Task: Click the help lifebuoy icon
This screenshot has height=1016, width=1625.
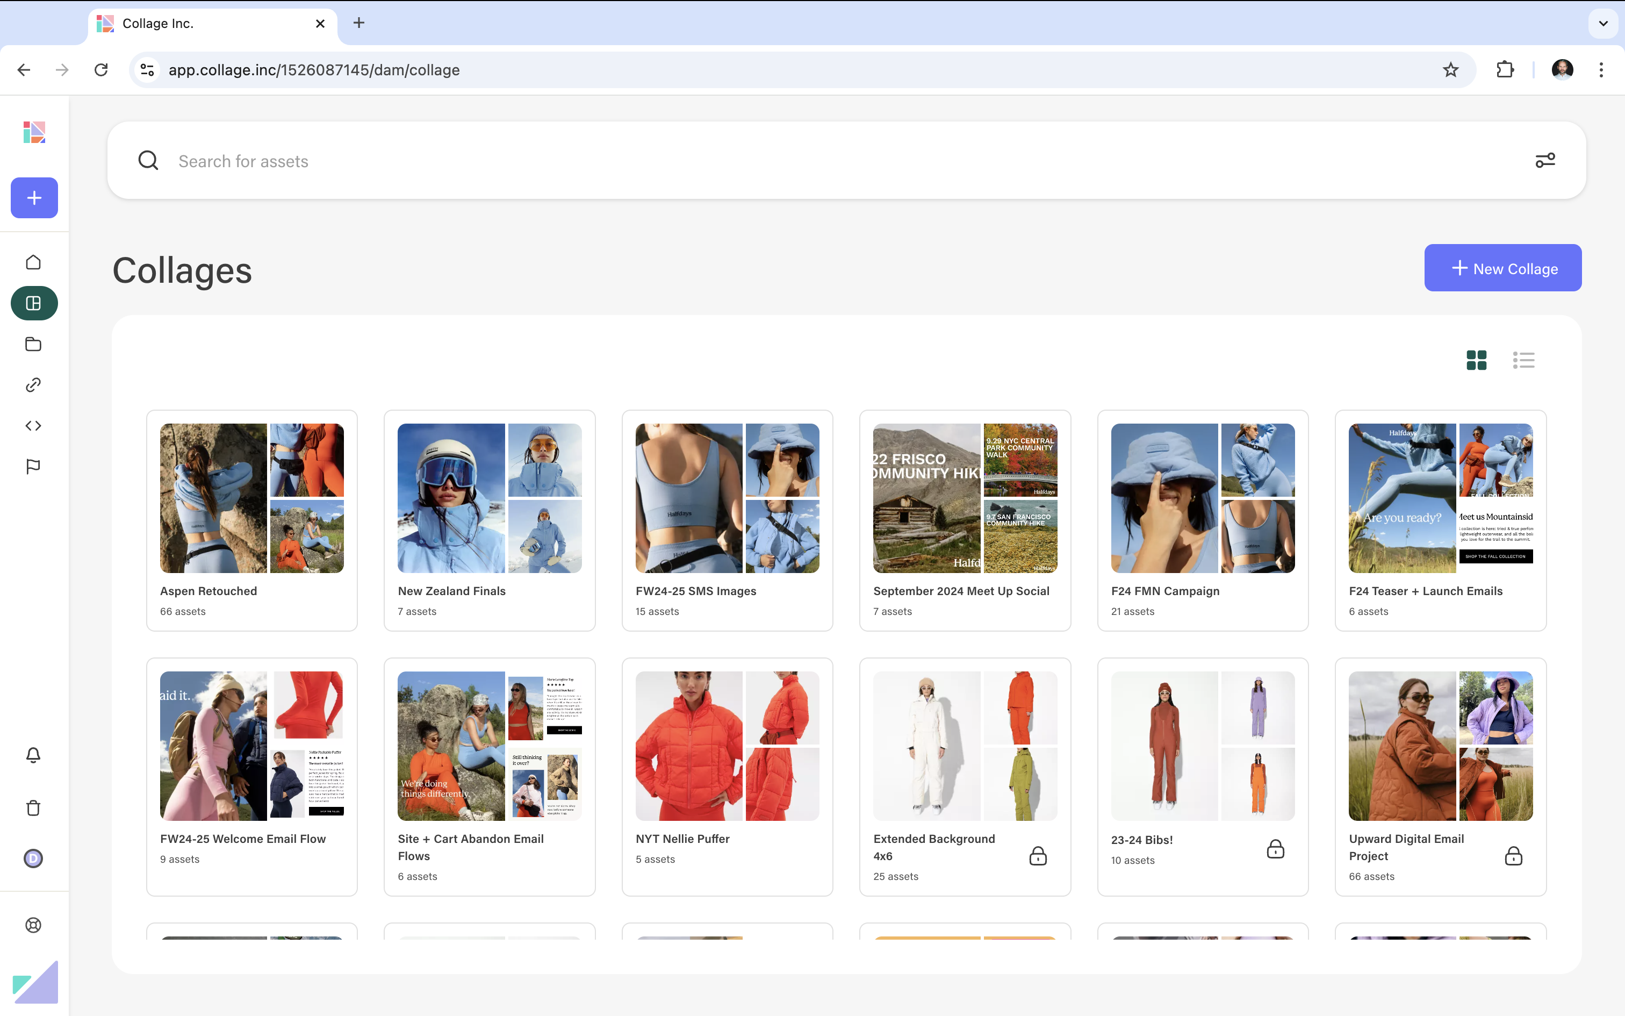Action: point(33,925)
